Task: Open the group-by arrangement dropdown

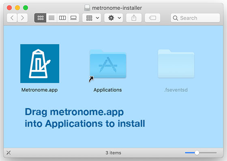Action: click(92, 18)
